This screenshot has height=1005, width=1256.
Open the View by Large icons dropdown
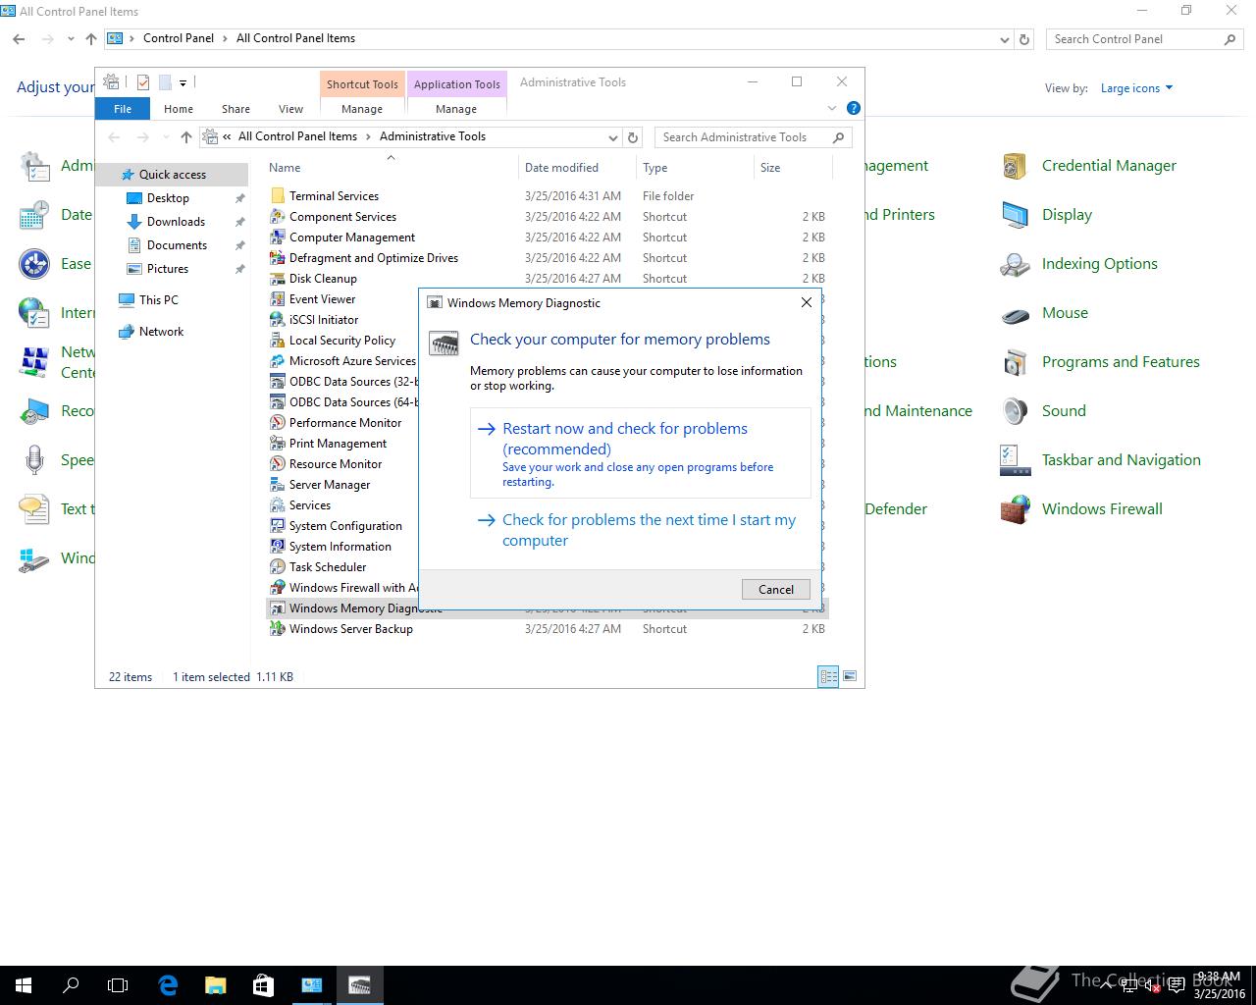(1136, 88)
